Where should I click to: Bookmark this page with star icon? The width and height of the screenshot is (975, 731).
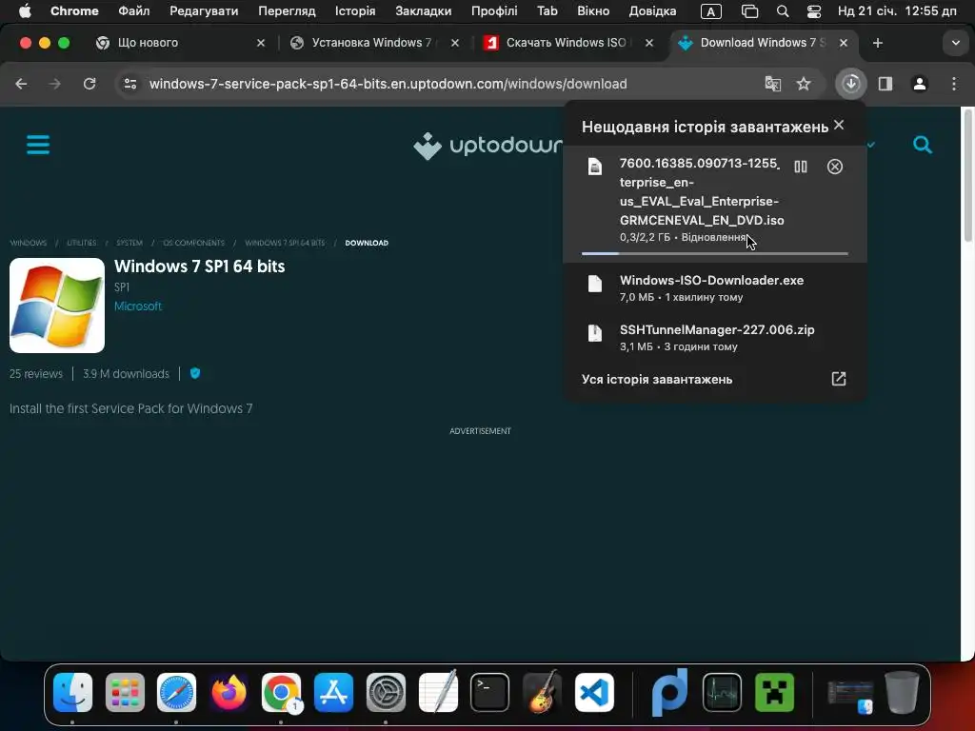804,84
